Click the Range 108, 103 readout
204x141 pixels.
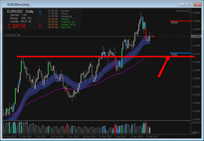pyautogui.click(x=21, y=18)
